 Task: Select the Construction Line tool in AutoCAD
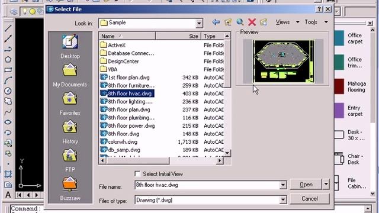[8, 38]
